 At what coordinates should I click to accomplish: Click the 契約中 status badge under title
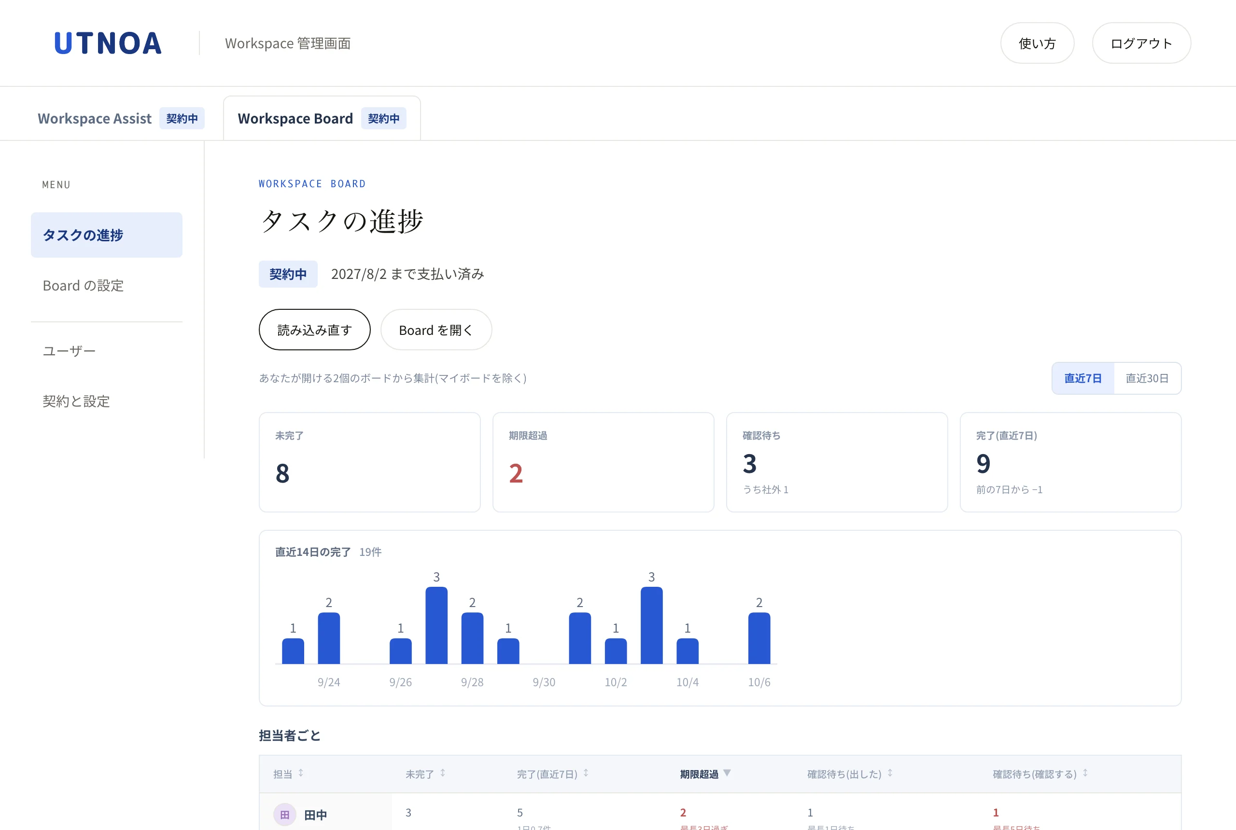[288, 274]
